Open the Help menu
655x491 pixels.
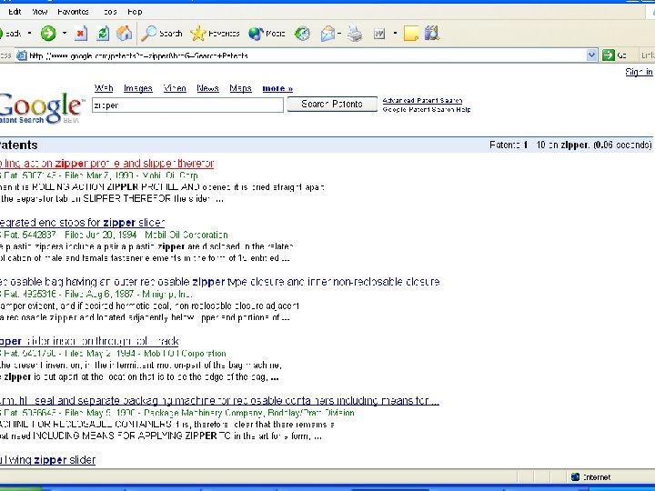pos(135,12)
